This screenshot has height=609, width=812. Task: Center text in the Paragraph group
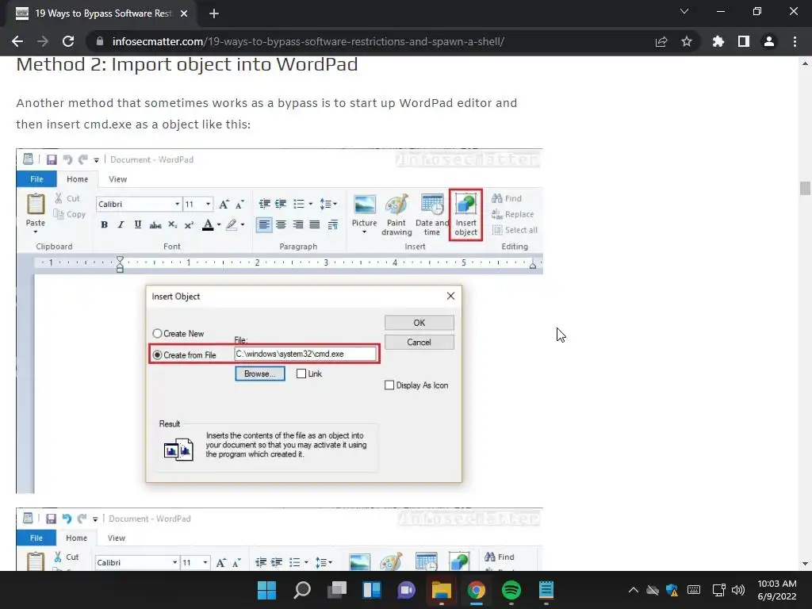(281, 224)
